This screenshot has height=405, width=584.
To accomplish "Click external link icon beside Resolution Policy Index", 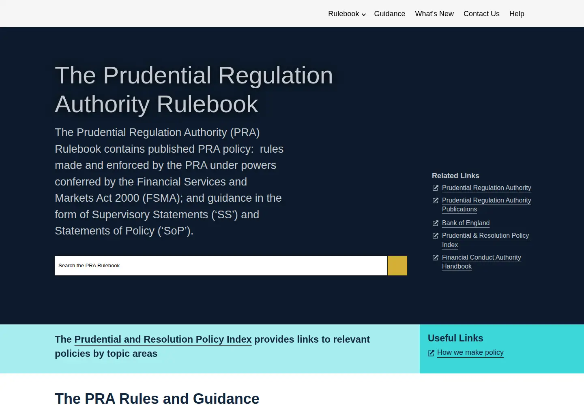I will pyautogui.click(x=436, y=236).
